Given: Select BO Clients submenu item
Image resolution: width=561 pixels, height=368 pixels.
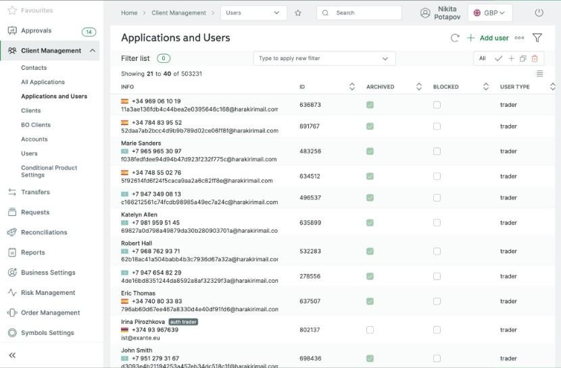Looking at the screenshot, I should pos(35,125).
